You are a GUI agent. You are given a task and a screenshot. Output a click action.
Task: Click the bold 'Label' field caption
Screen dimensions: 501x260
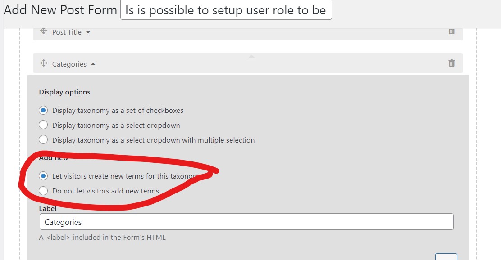point(48,209)
